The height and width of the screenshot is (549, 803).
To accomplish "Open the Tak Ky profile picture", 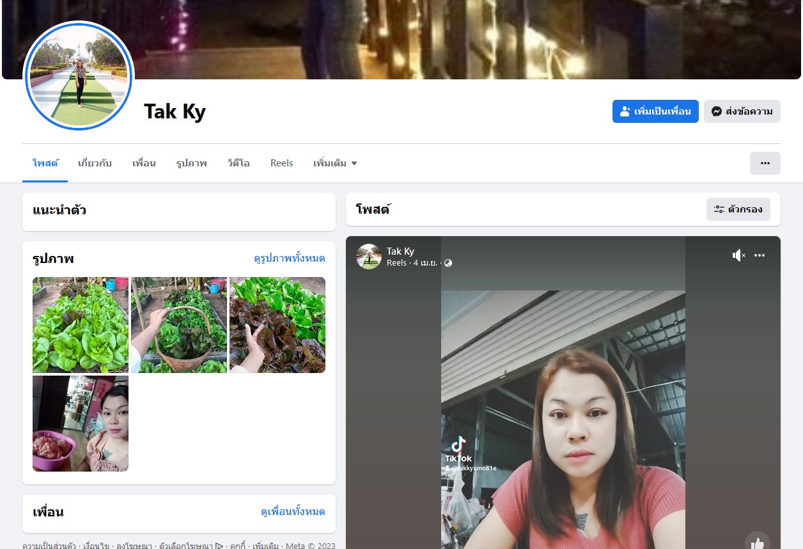I will coord(79,76).
